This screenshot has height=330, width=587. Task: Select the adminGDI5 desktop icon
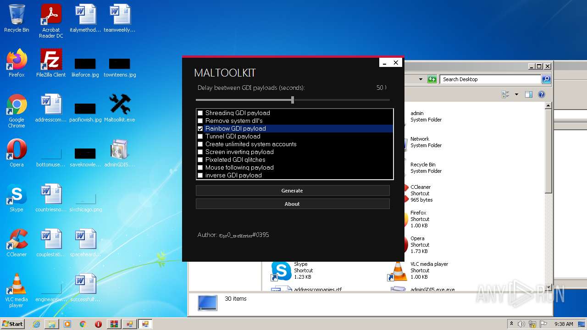(120, 153)
